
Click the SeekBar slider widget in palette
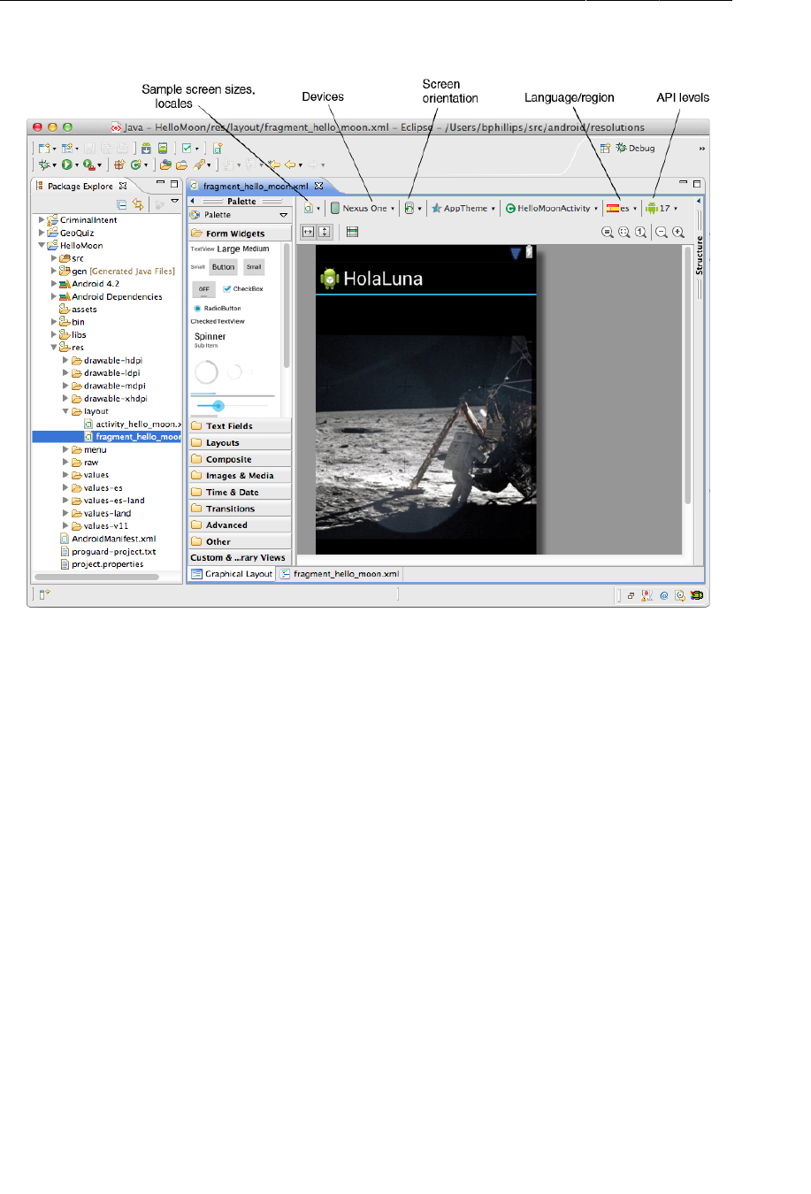pyautogui.click(x=234, y=406)
